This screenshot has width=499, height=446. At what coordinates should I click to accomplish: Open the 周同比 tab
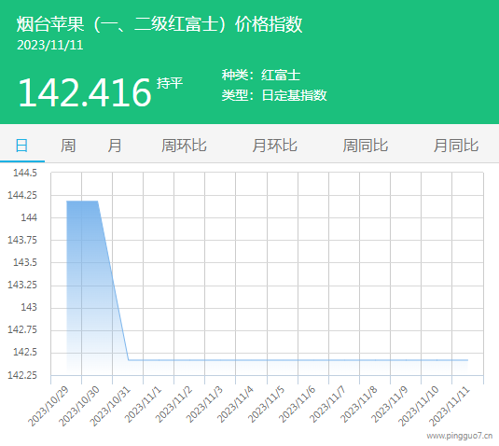[x=366, y=146]
